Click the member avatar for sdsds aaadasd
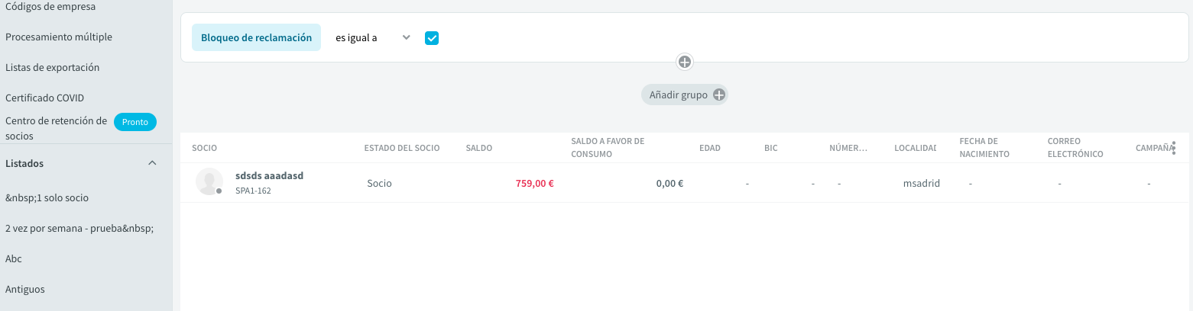This screenshot has height=311, width=1193. point(209,181)
